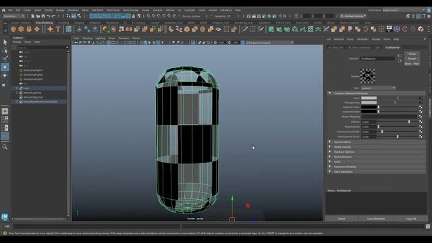Click the Rotate tool in toolbox
Screen dimensions: 432x243
click(5, 76)
